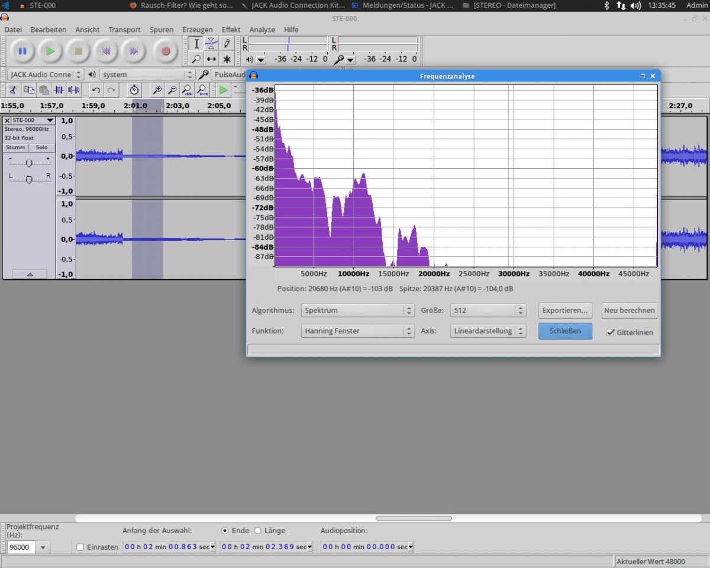This screenshot has height=568, width=710.
Task: Open the Größe 512 dropdown
Action: pos(488,310)
